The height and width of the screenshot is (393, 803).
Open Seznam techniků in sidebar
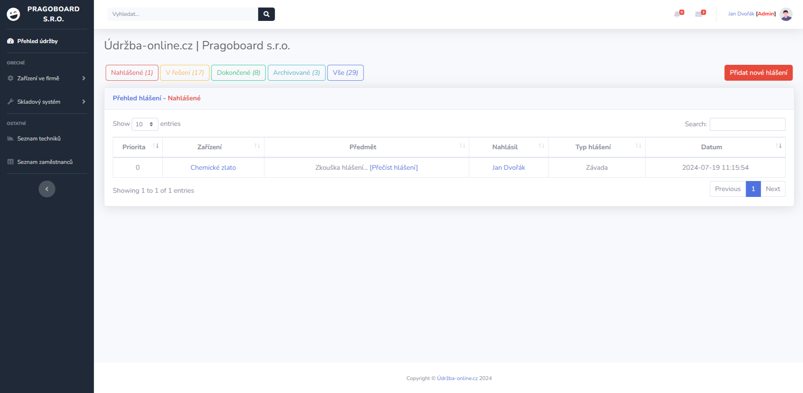coord(34,138)
